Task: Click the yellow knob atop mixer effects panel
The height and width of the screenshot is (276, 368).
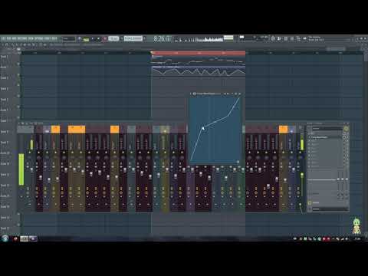Action: pos(346,129)
